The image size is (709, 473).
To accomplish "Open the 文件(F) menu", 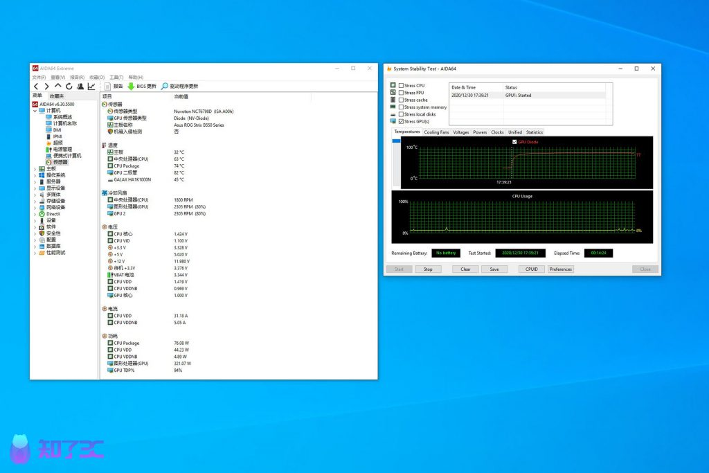I will pyautogui.click(x=39, y=78).
